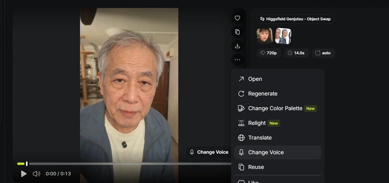Click the 14.0s duration chip
Screen dimensions: 389x183
coord(296,53)
